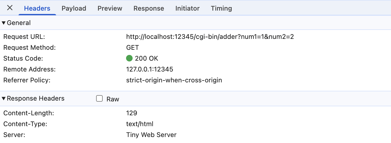This screenshot has width=391, height=143.
Task: Click the green status code indicator
Action: tap(129, 58)
